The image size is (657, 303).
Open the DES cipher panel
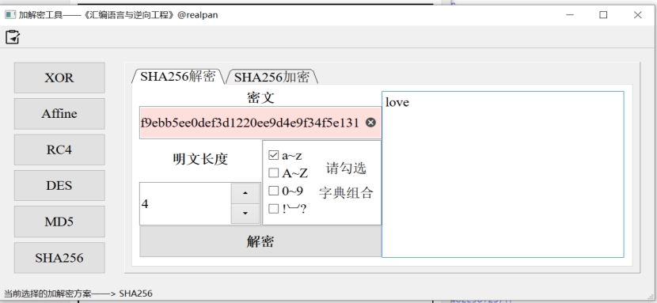click(59, 185)
